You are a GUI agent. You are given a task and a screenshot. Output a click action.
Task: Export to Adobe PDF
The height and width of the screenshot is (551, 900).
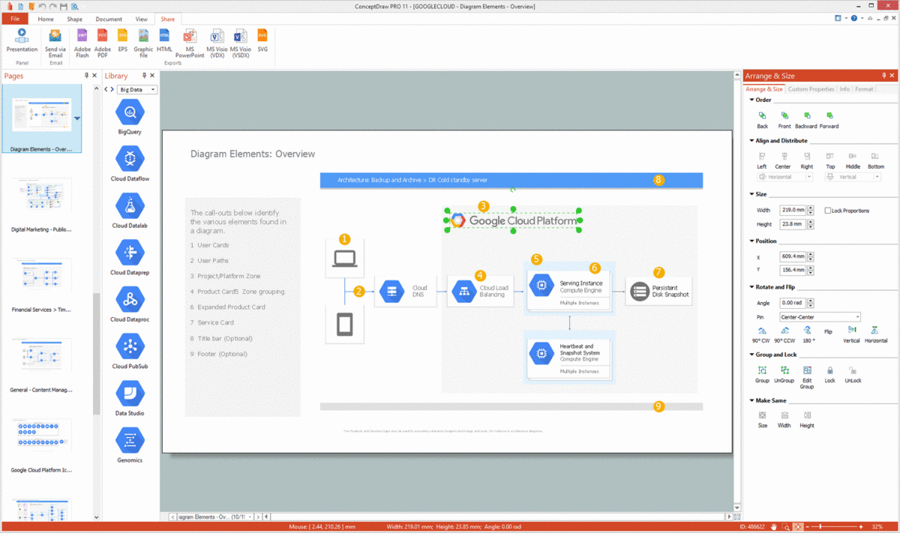click(103, 43)
